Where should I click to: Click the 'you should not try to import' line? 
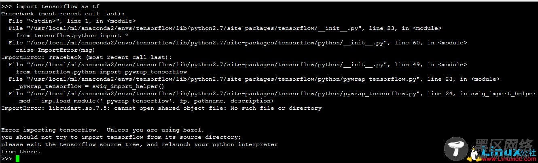click(121, 137)
